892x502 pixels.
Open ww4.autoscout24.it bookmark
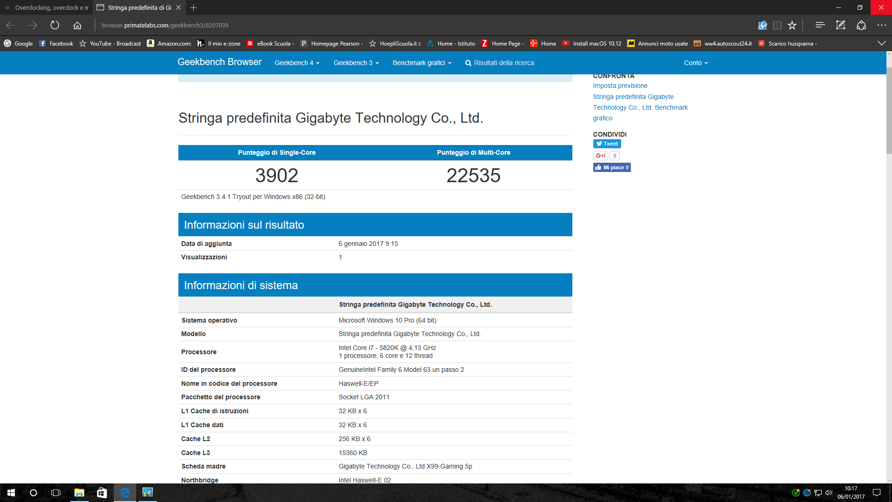[722, 44]
